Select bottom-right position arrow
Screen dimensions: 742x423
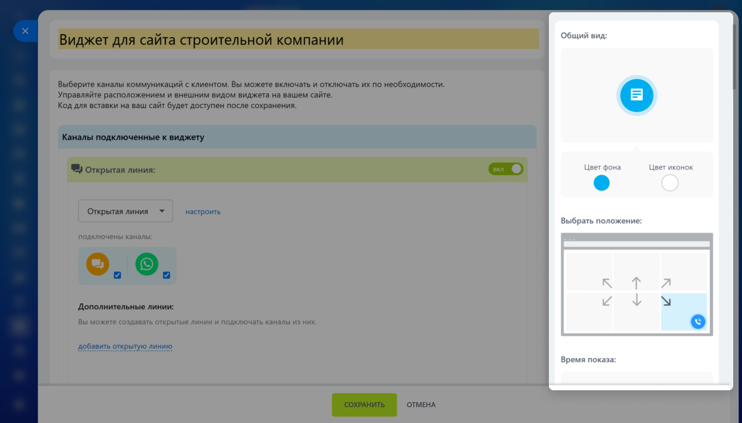[666, 301]
